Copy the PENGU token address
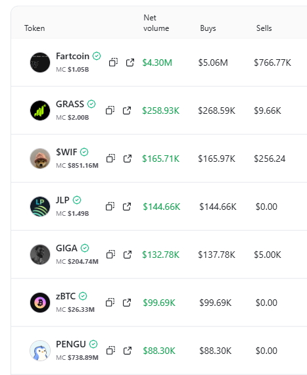307x375 pixels. click(x=111, y=351)
